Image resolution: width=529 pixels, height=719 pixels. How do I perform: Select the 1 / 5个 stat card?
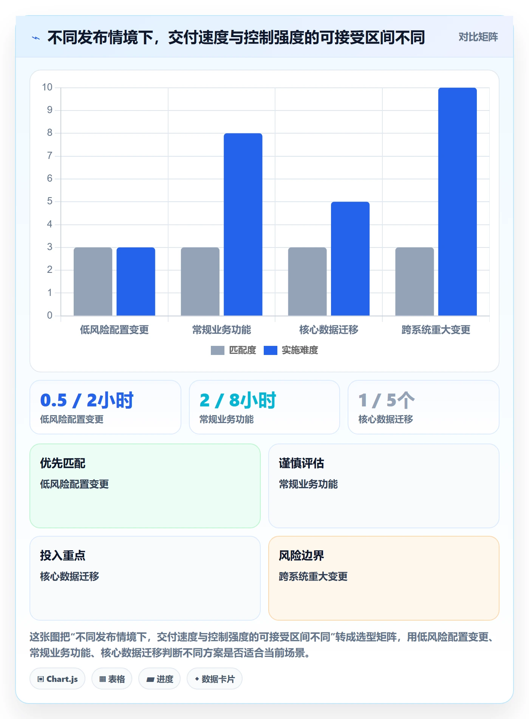424,407
